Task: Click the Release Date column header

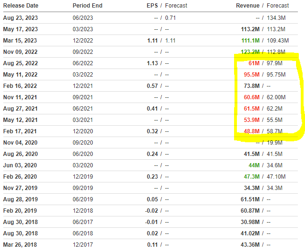Action: pyautogui.click(x=22, y=6)
